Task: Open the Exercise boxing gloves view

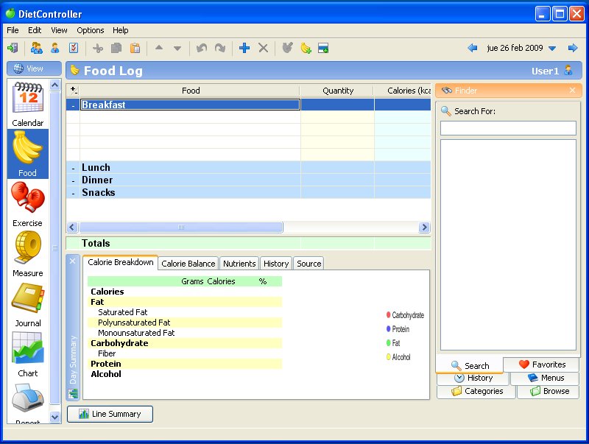Action: click(x=28, y=204)
